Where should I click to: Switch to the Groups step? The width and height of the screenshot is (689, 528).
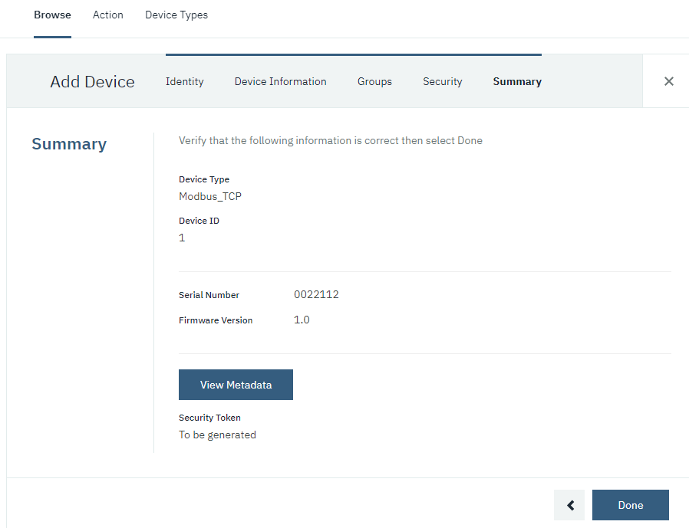[374, 80]
